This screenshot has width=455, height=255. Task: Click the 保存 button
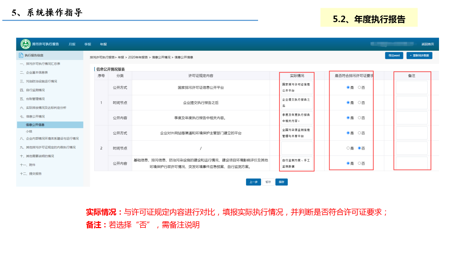pos(282,182)
